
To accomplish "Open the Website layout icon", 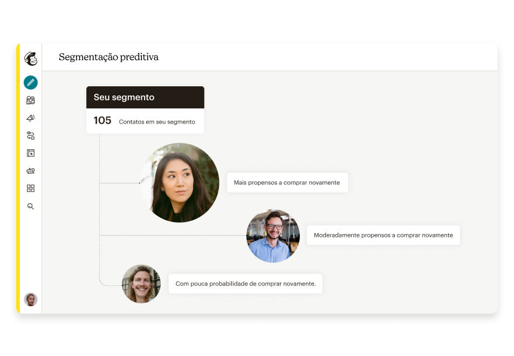I will click(x=31, y=153).
